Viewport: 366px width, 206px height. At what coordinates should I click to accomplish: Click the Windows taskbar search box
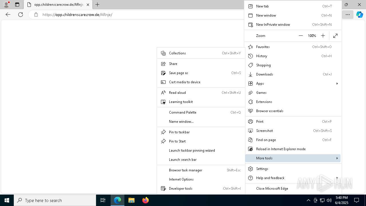55,200
